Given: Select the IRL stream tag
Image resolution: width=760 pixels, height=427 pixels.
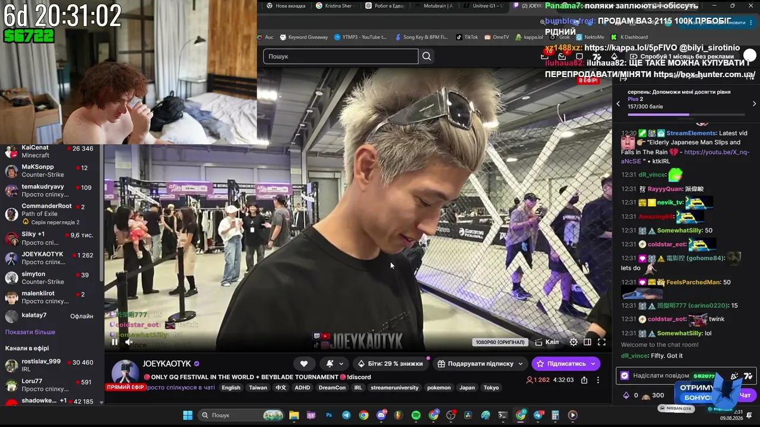Looking at the screenshot, I should point(358,388).
